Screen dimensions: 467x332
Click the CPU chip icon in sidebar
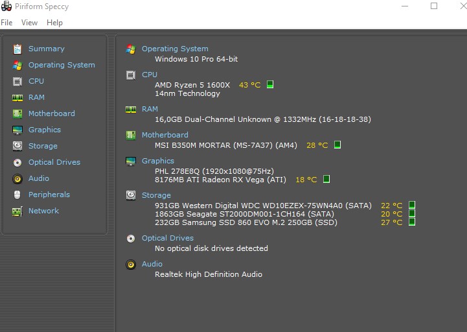tap(17, 82)
